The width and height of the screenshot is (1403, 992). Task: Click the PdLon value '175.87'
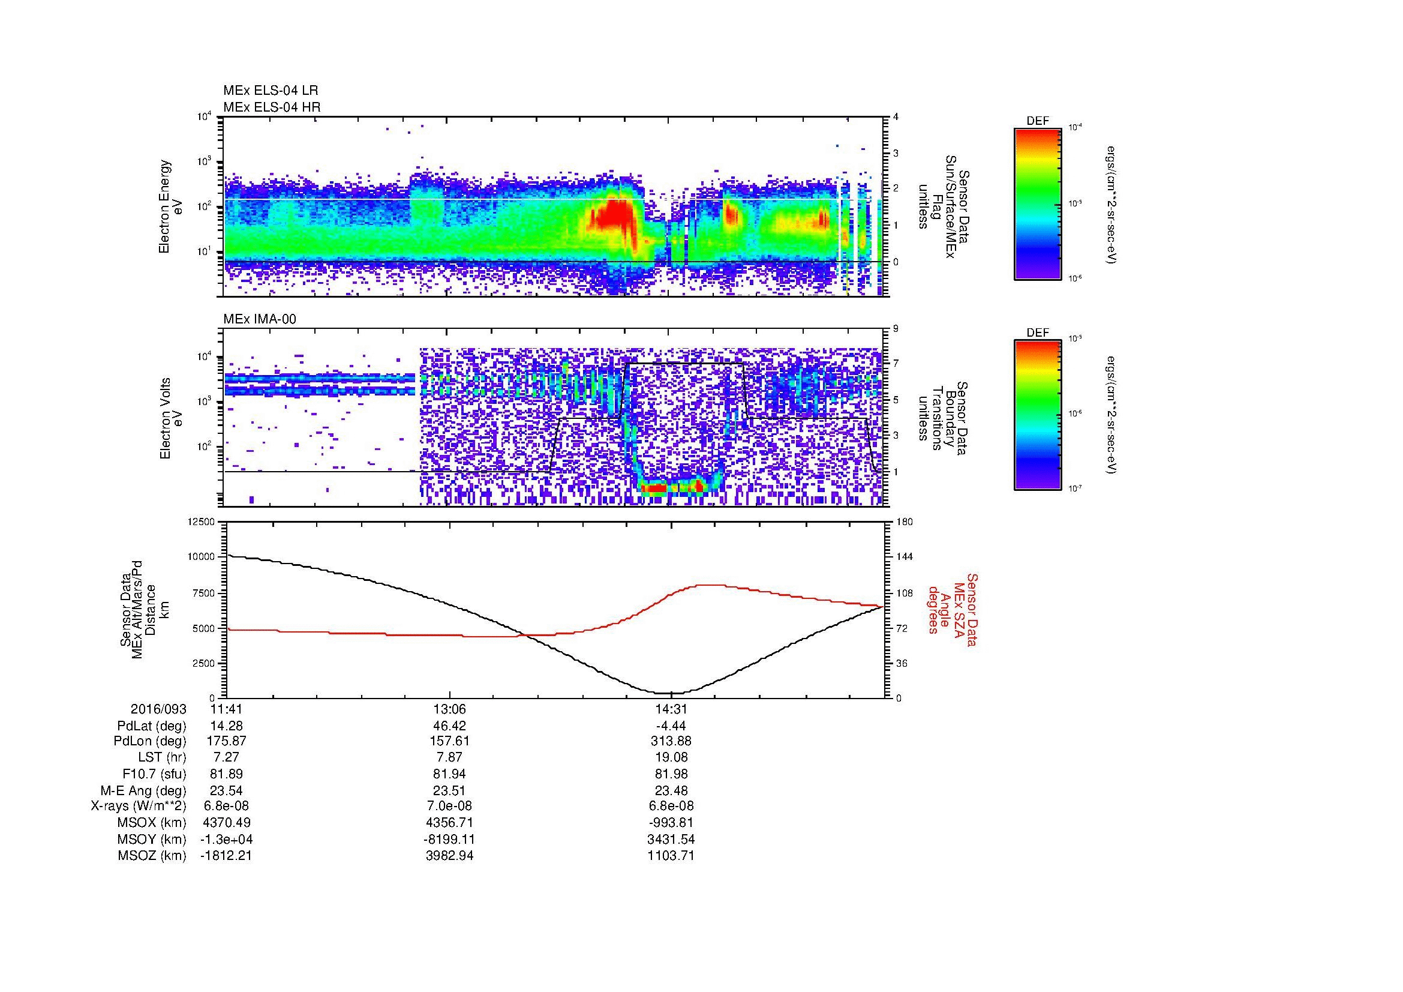tap(227, 741)
